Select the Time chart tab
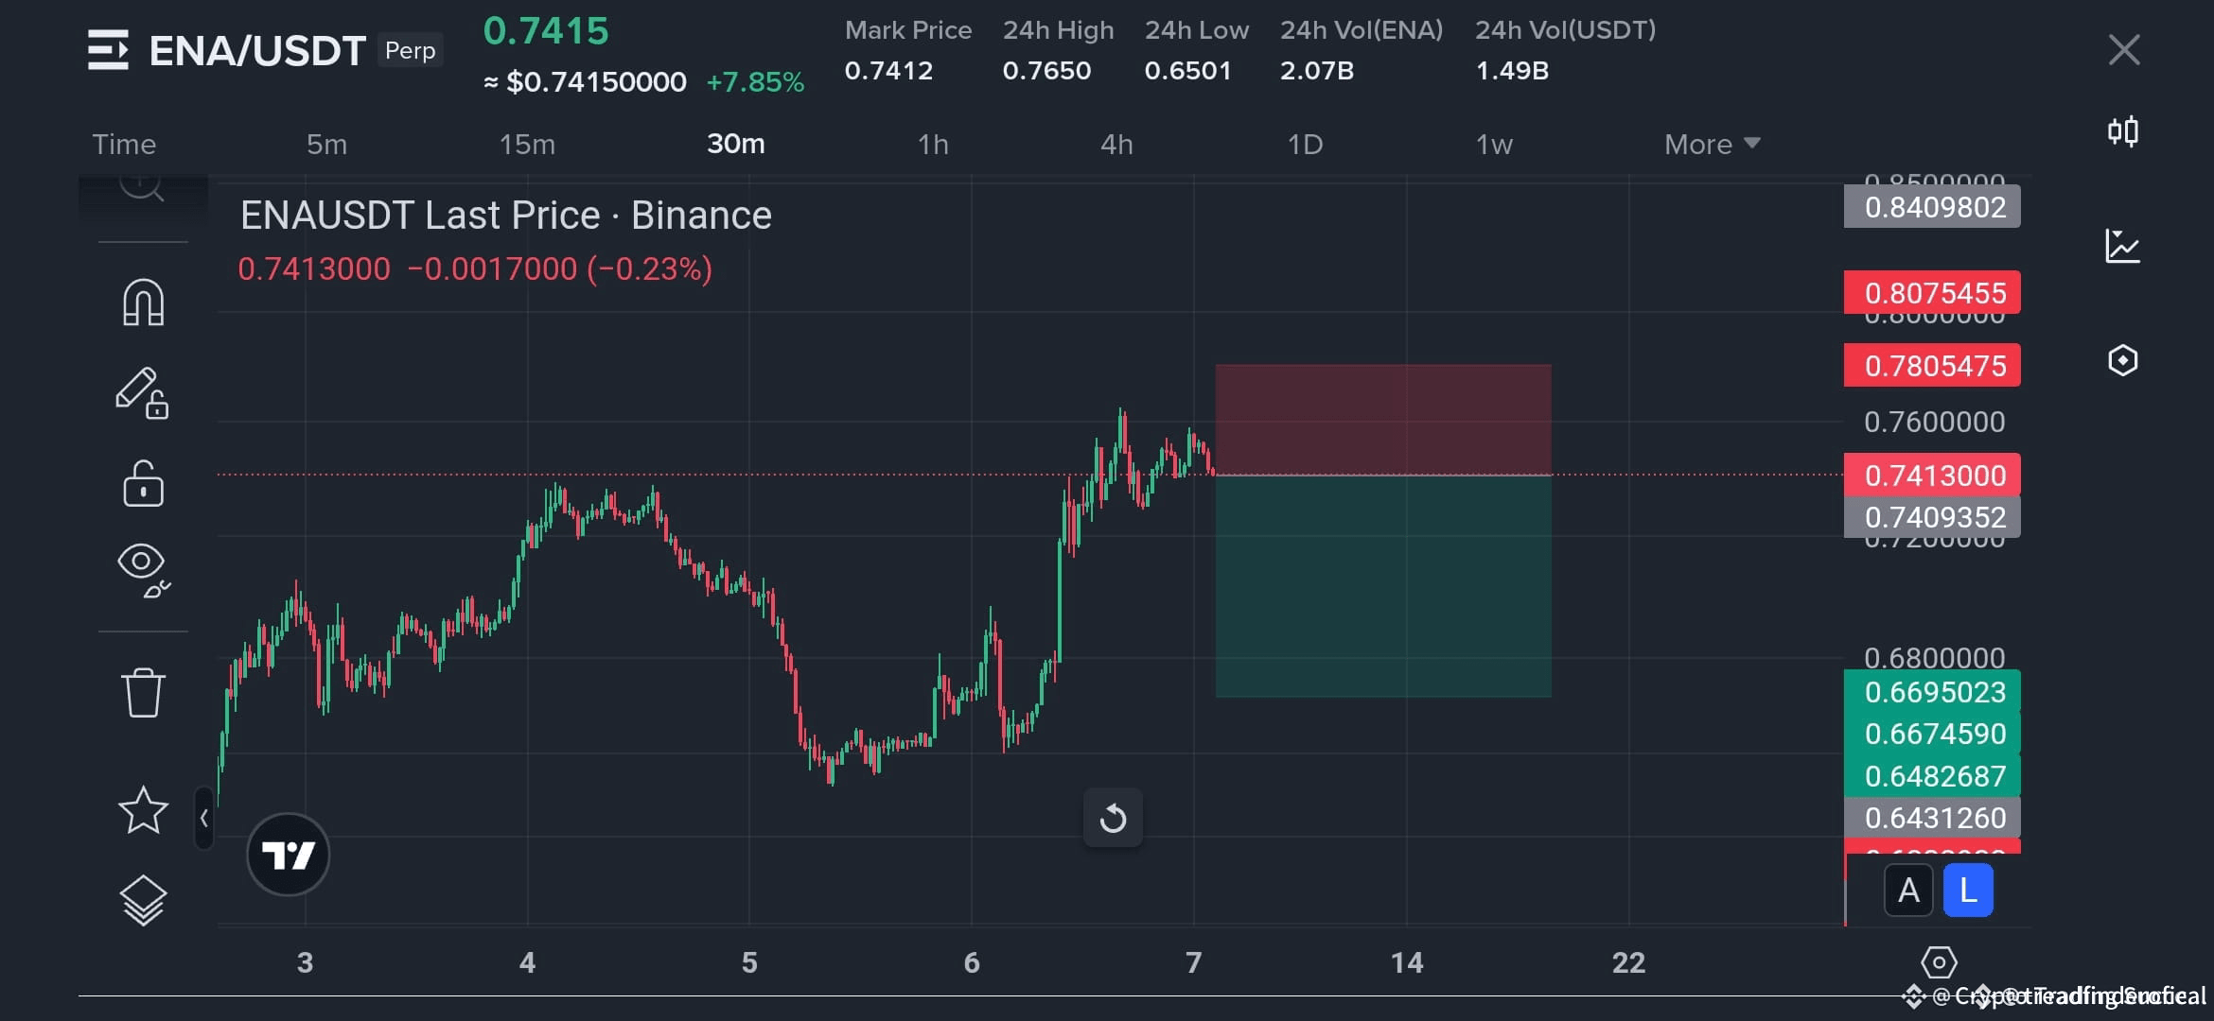 124,145
